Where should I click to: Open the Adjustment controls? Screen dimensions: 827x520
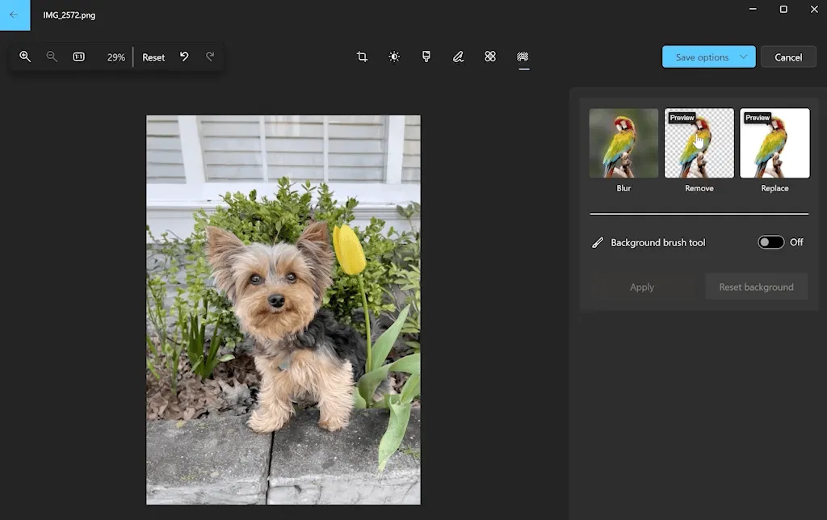pos(393,57)
